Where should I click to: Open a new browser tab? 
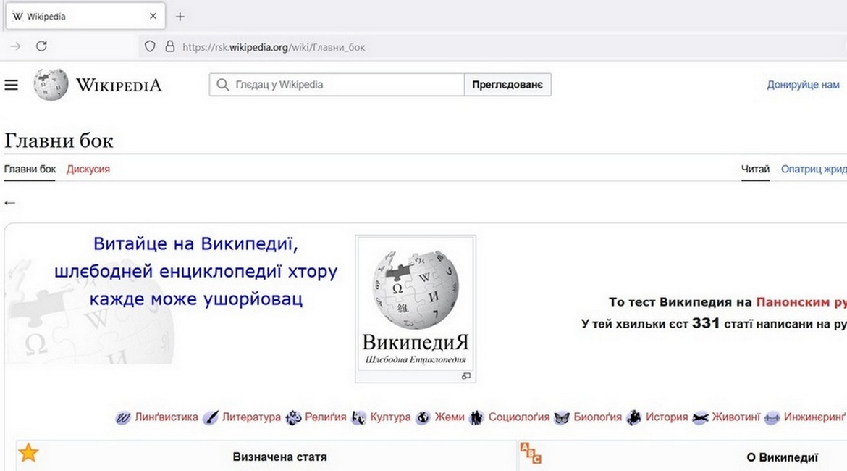[180, 17]
